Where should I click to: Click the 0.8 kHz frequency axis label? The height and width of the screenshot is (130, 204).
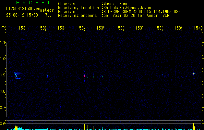(x=3, y=91)
